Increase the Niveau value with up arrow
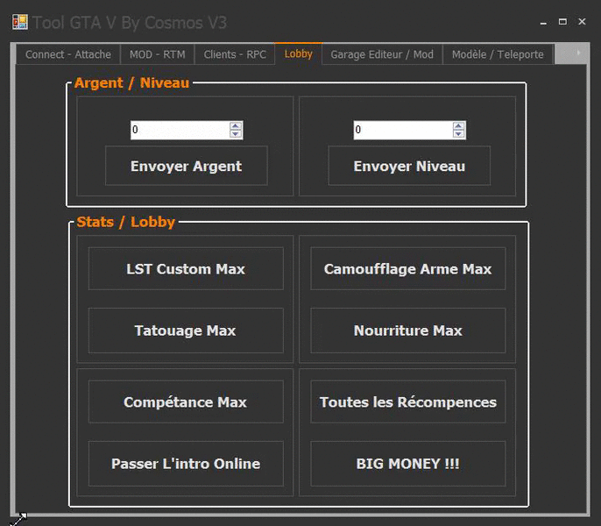 [x=458, y=126]
